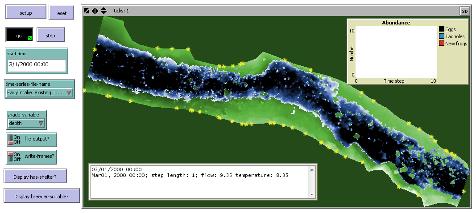Click the Number axis label

(x=352, y=53)
